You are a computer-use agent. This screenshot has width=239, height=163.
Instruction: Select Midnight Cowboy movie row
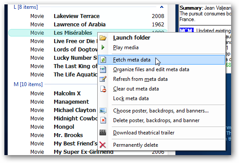click(x=53, y=119)
